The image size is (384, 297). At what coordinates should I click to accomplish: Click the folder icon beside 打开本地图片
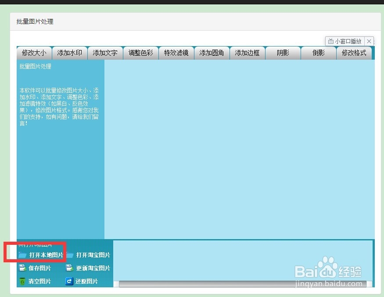(22, 255)
